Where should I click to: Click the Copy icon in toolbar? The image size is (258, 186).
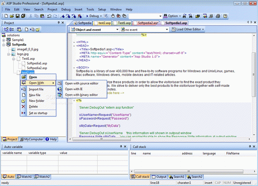click(x=36, y=16)
